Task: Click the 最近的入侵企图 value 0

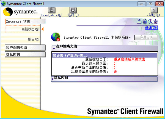Action: [114, 64]
